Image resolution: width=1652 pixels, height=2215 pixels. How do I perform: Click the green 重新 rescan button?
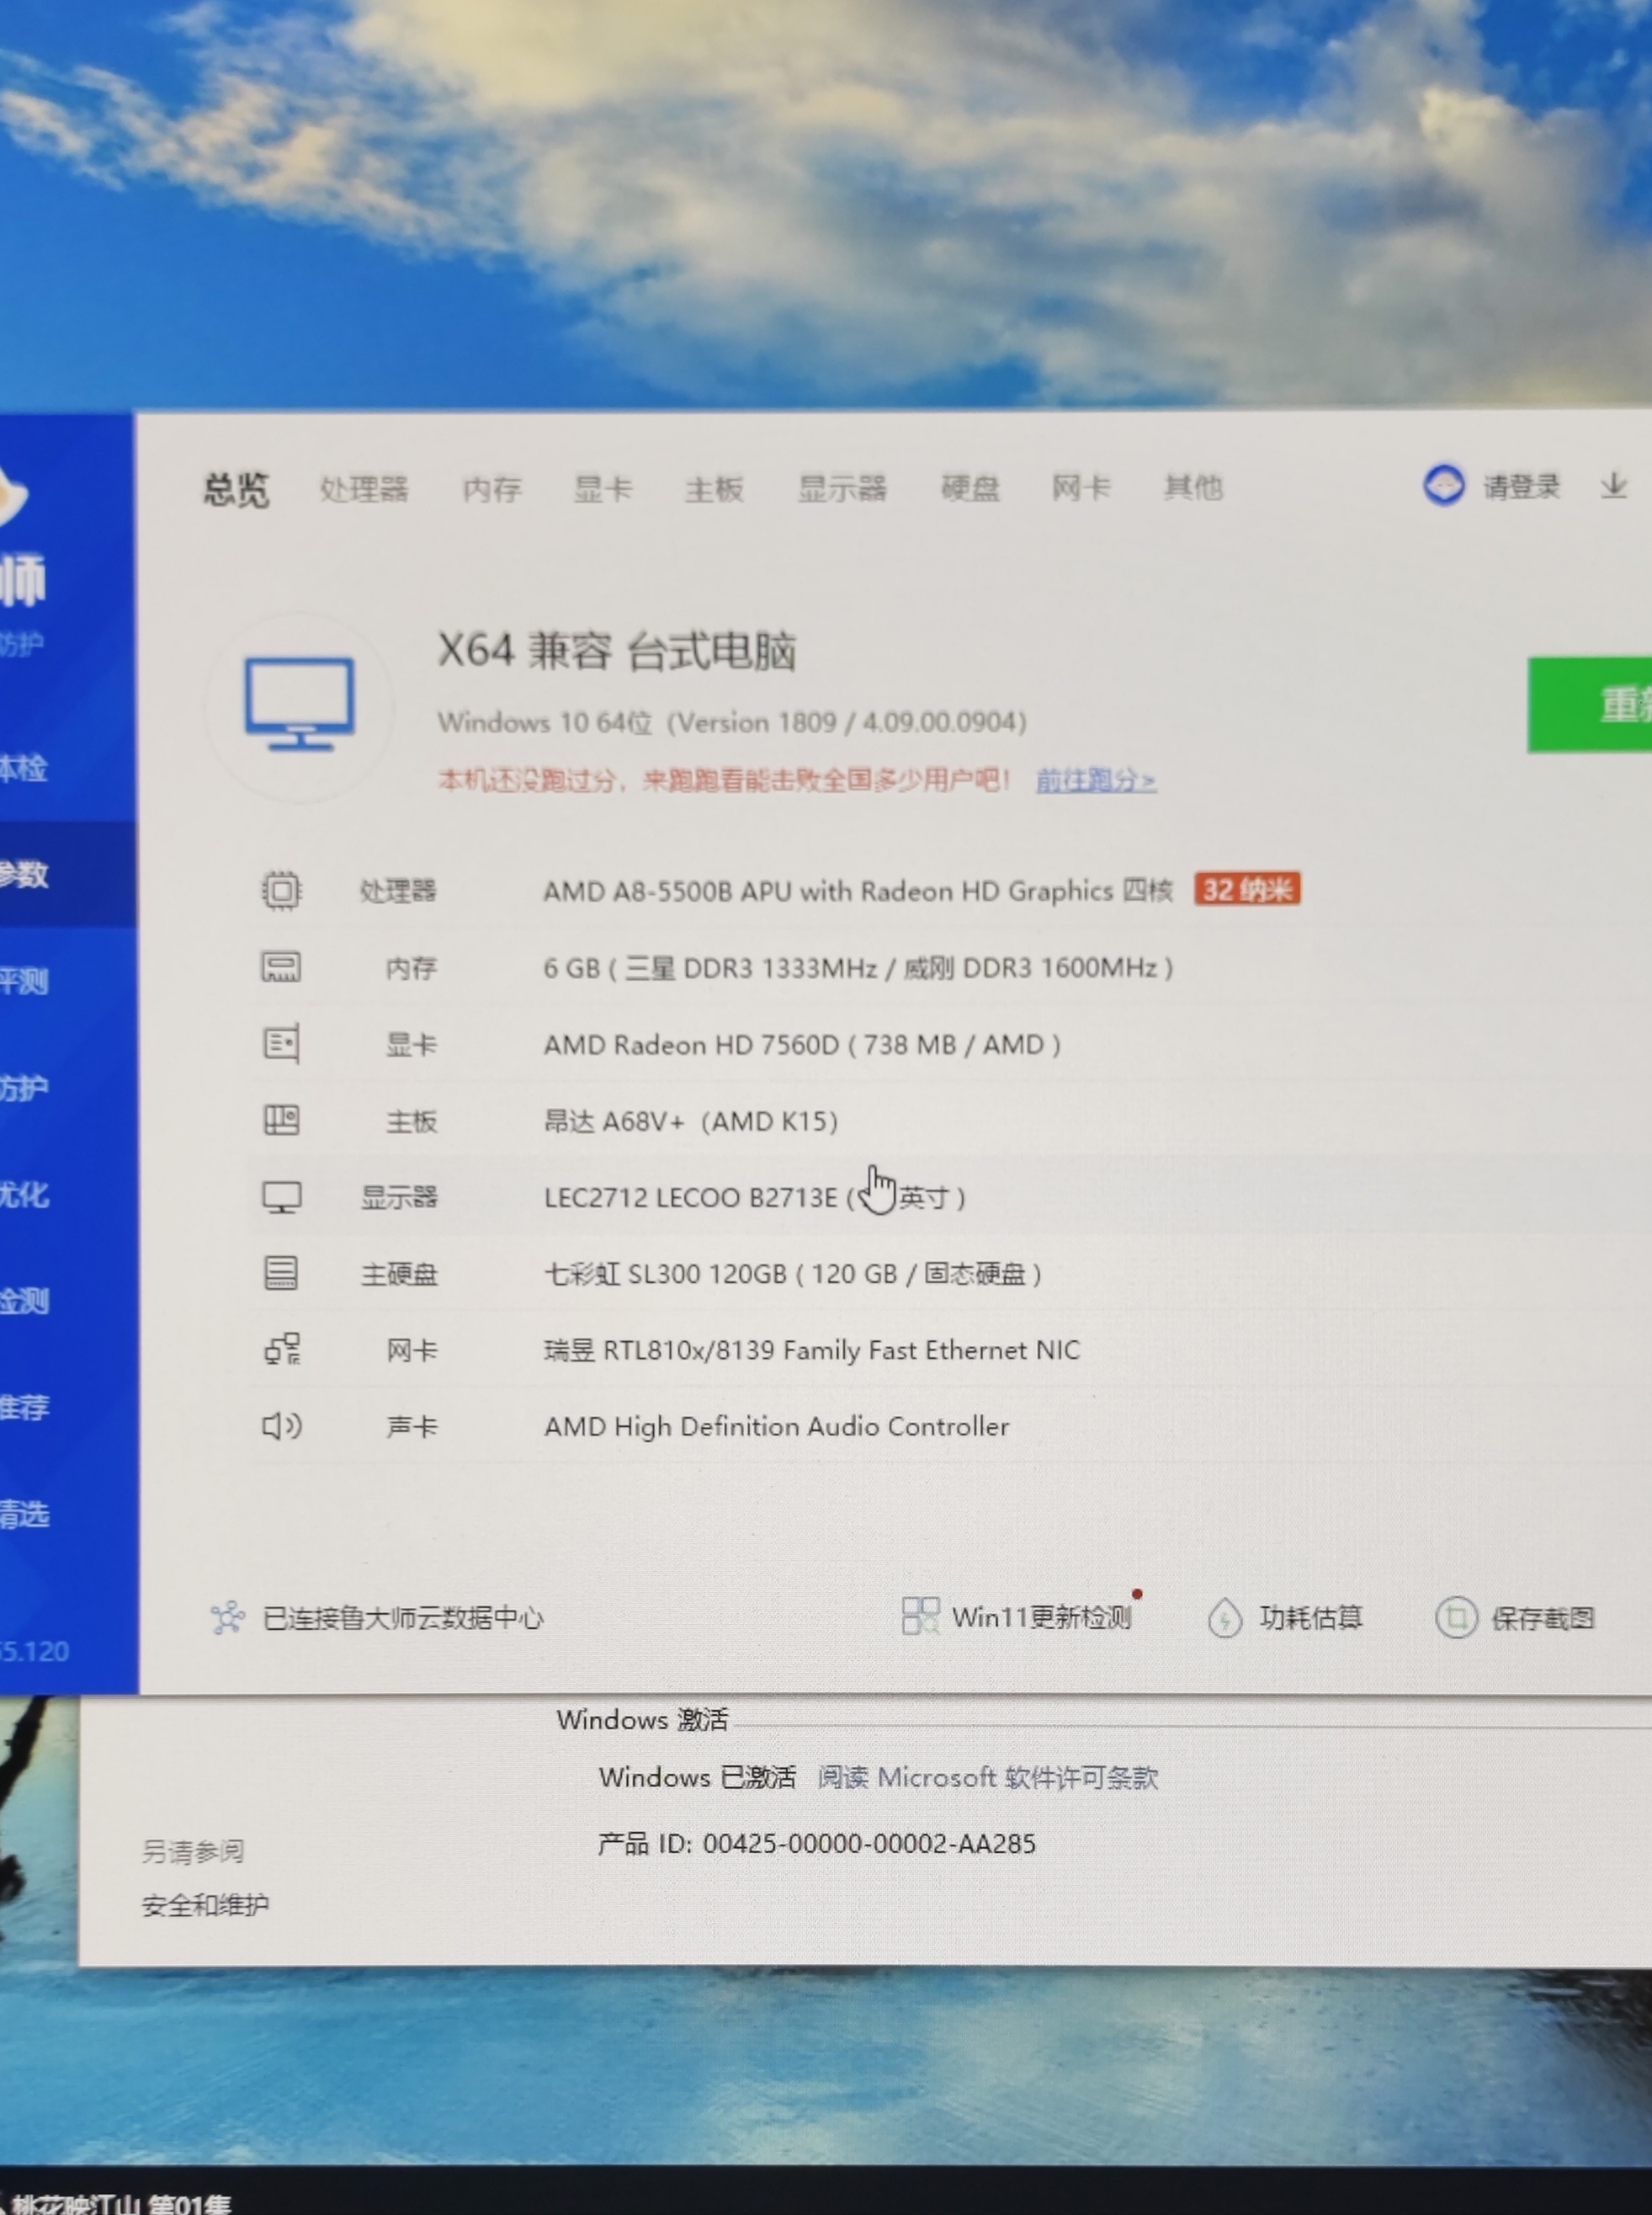[x=1590, y=705]
